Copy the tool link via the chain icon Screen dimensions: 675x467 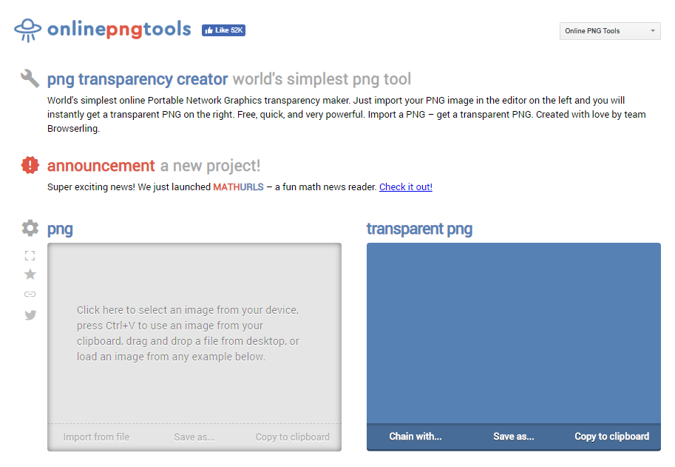30,294
